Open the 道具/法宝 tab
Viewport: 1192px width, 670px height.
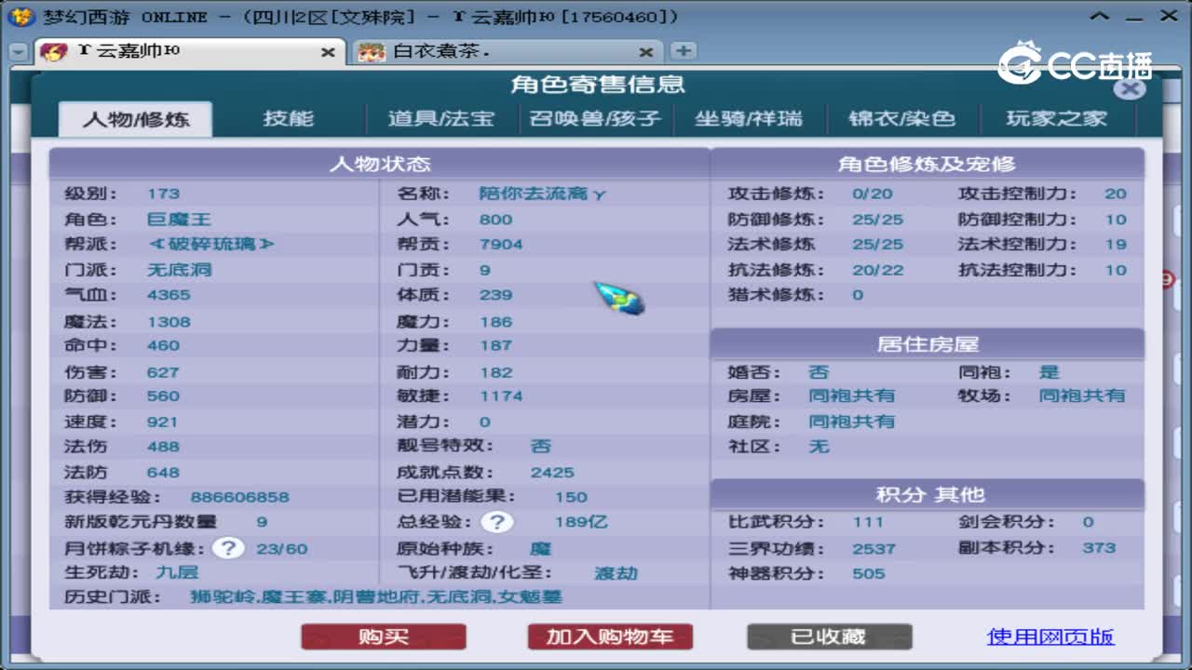pyautogui.click(x=440, y=119)
